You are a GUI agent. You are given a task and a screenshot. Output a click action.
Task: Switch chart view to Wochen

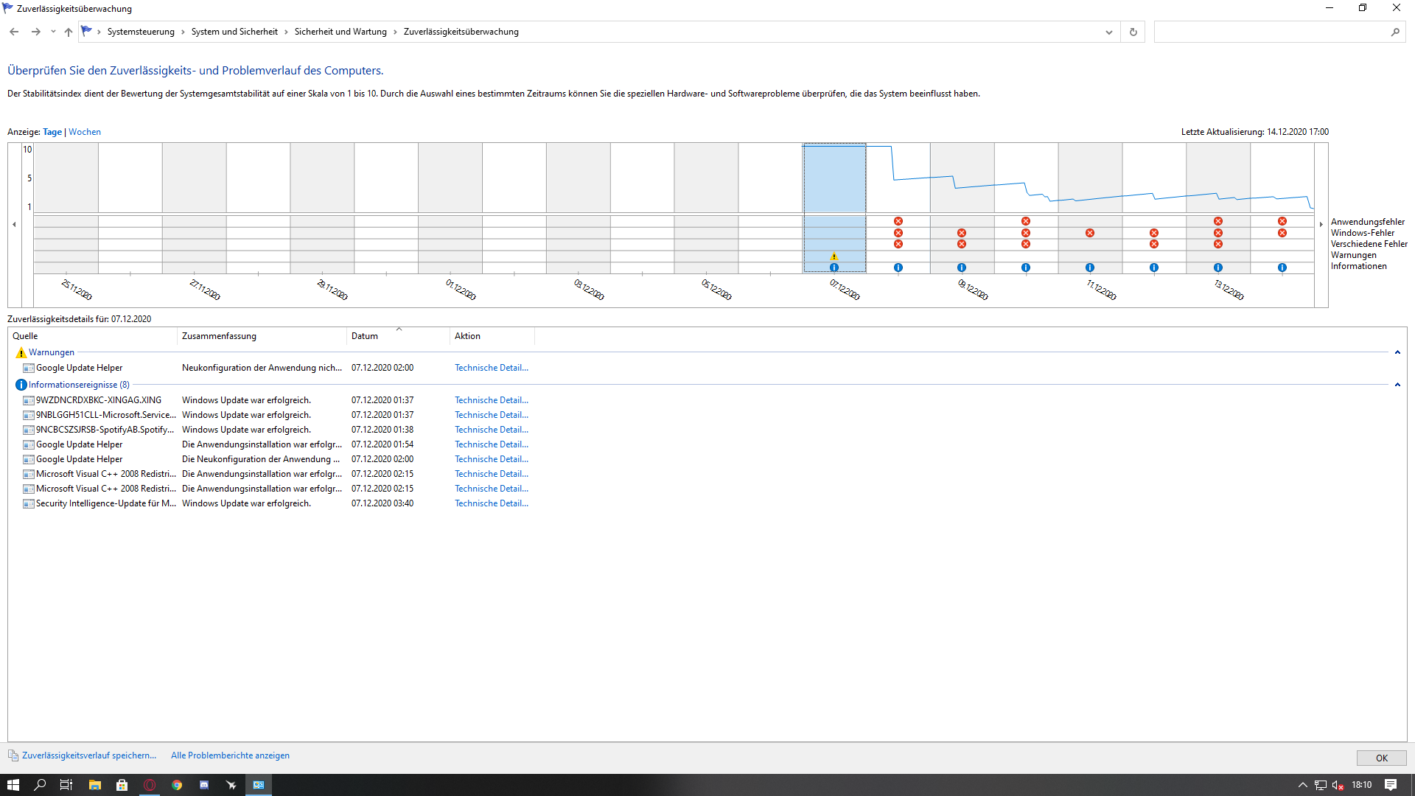[x=85, y=132]
